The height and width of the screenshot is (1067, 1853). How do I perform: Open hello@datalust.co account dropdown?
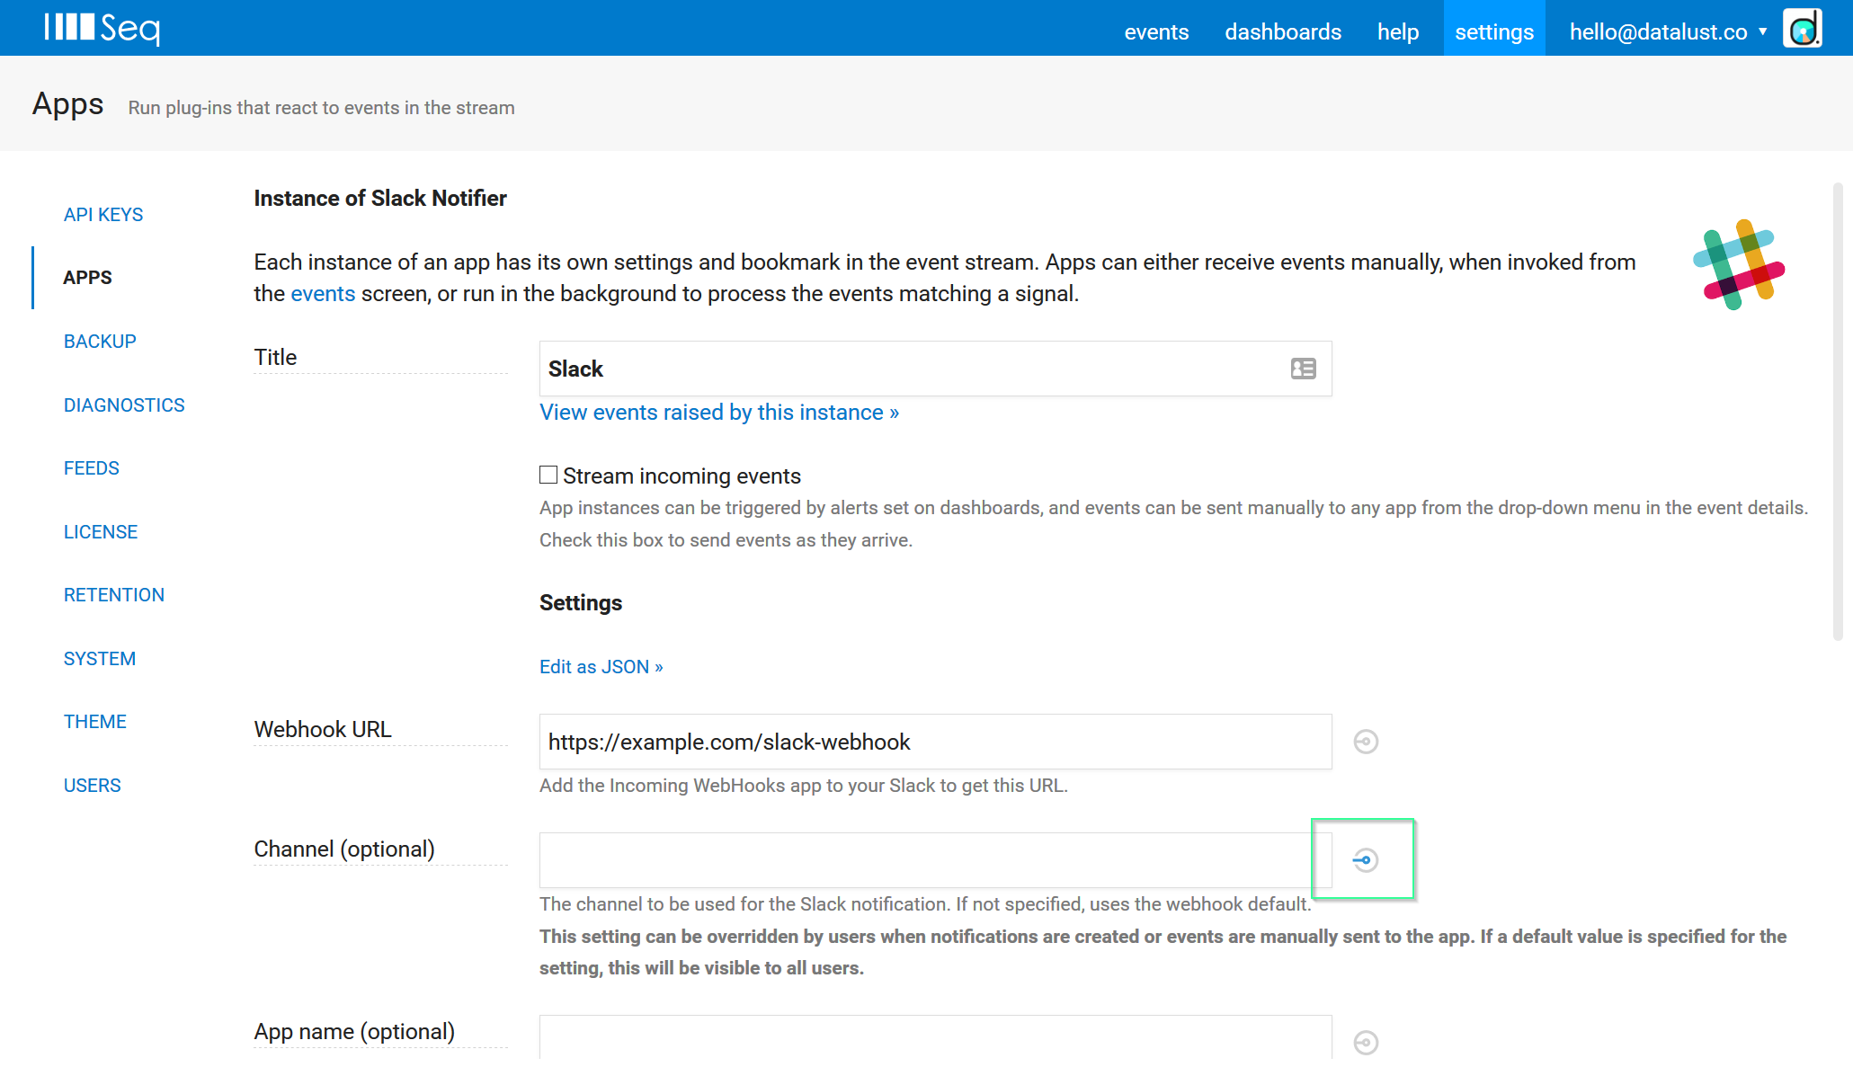coord(1669,32)
